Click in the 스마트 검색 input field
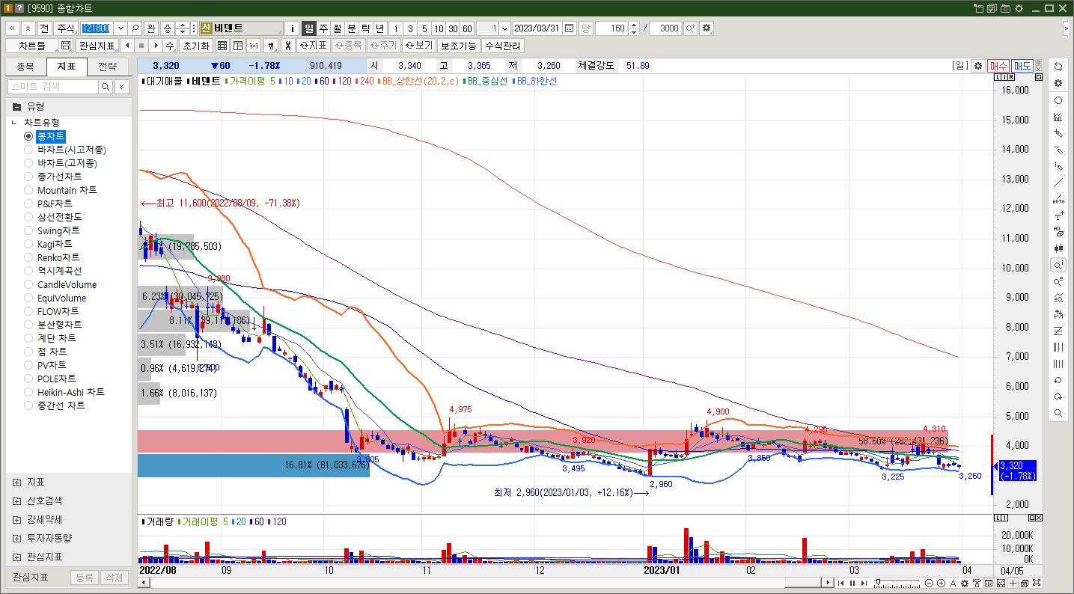Image resolution: width=1074 pixels, height=594 pixels. 52,87
